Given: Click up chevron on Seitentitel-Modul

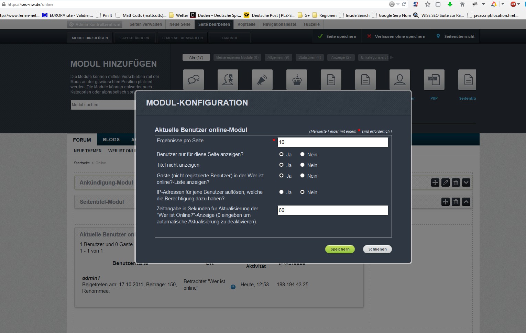Looking at the screenshot, I should point(466,202).
